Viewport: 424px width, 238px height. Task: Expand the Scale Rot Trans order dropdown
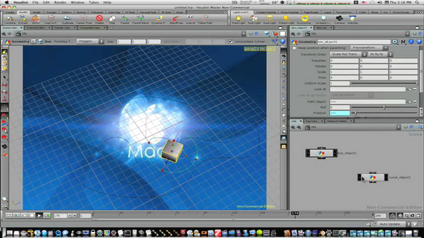point(348,54)
